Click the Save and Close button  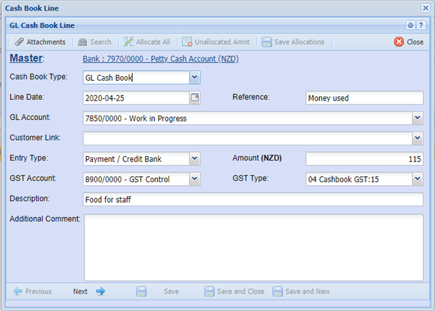pyautogui.click(x=234, y=292)
